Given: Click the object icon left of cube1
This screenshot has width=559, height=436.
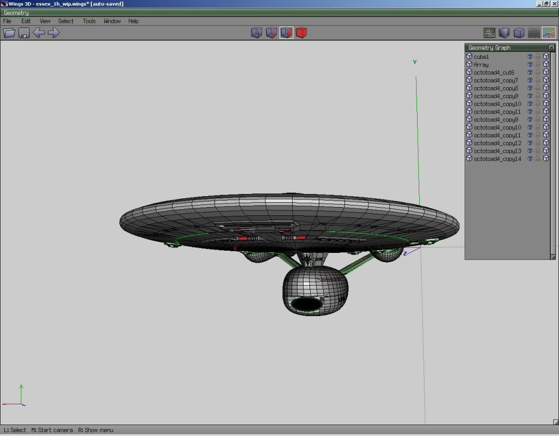Looking at the screenshot, I should tap(469, 57).
